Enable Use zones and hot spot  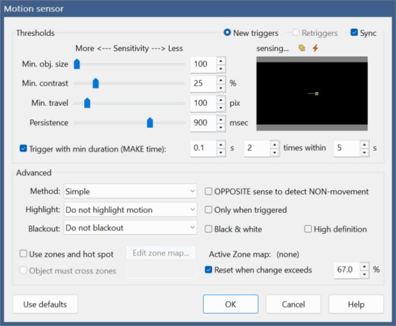[x=24, y=253]
